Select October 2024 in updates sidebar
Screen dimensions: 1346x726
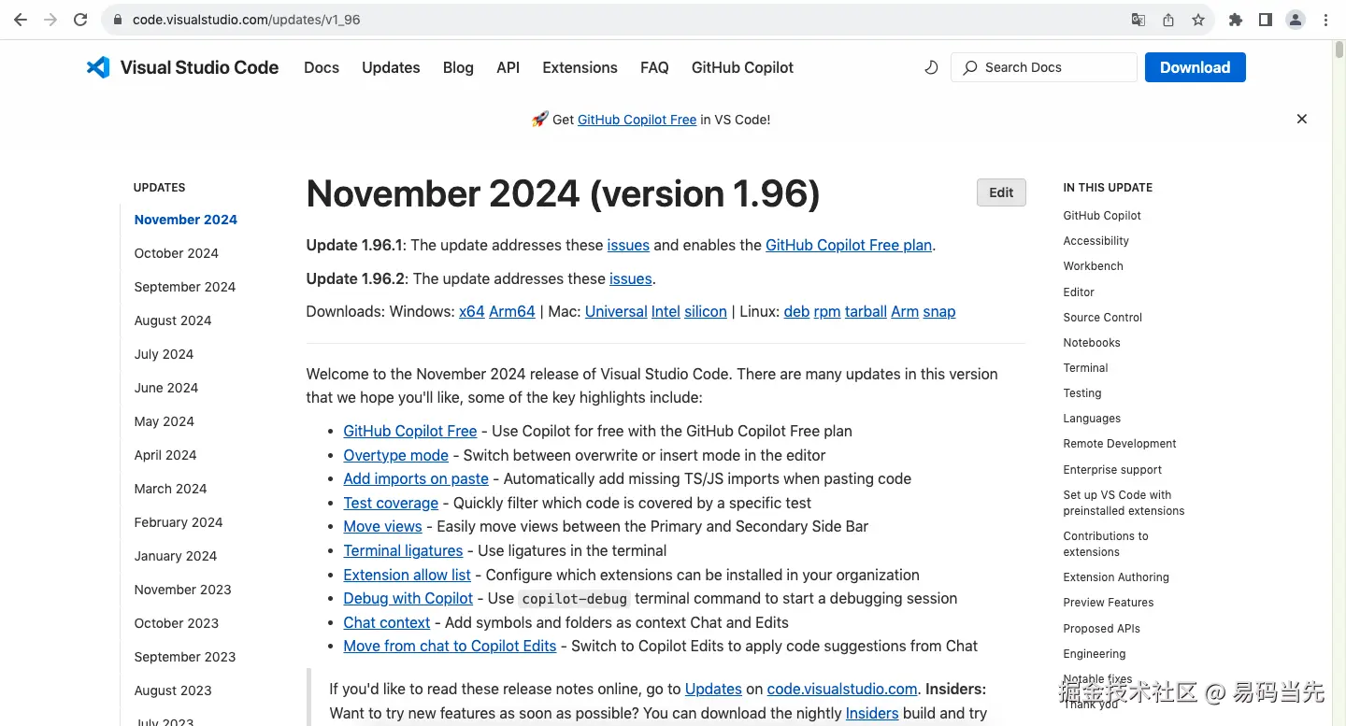coord(176,253)
